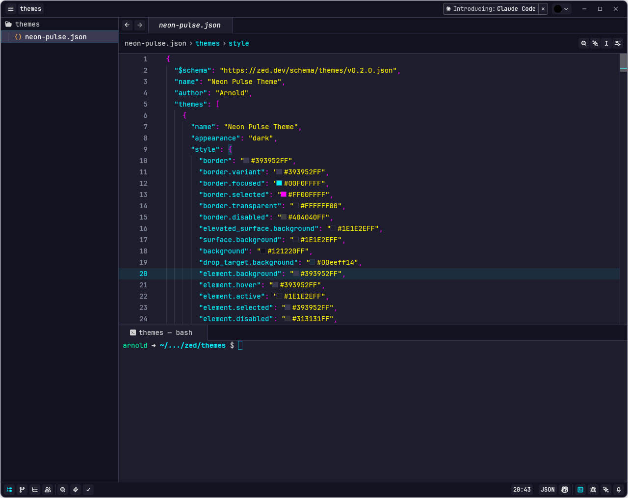
Task: Click the schema URL string on line 2
Action: [x=308, y=70]
